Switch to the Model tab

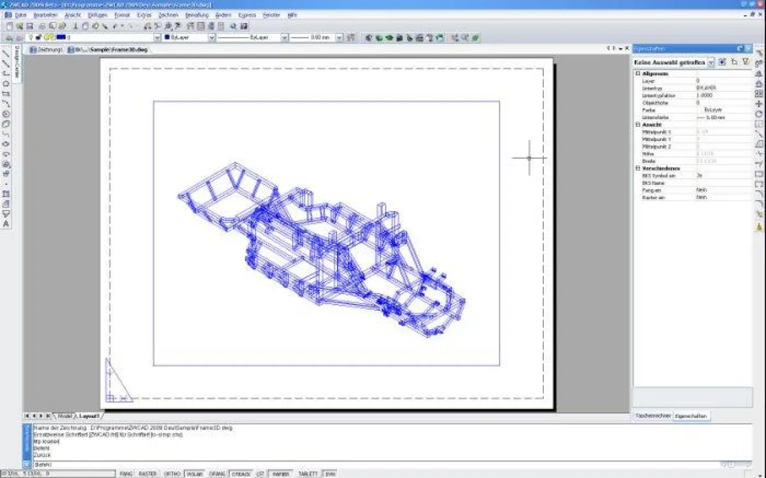pyautogui.click(x=64, y=415)
